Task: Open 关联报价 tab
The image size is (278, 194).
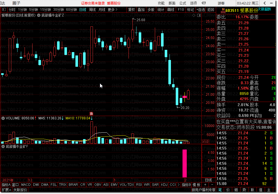Action: [x=20, y=190]
